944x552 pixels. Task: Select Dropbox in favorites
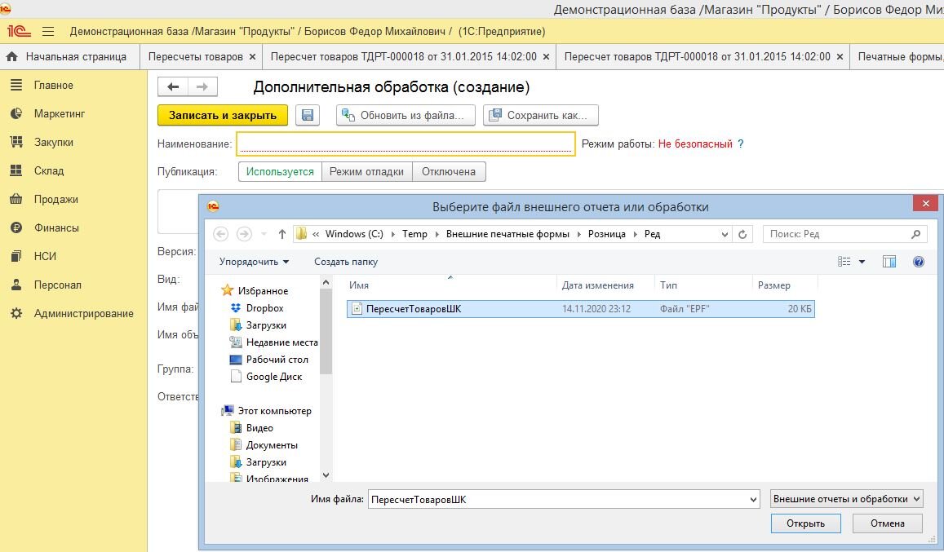(x=265, y=308)
